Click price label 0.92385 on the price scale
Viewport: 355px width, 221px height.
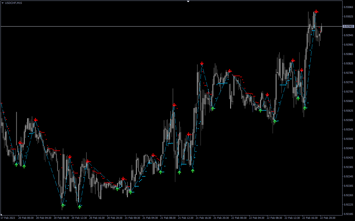[348, 167]
